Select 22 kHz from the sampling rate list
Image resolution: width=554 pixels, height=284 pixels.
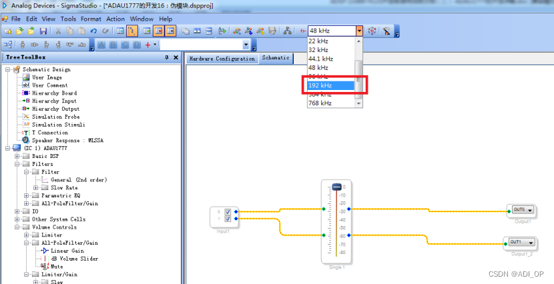(331, 41)
